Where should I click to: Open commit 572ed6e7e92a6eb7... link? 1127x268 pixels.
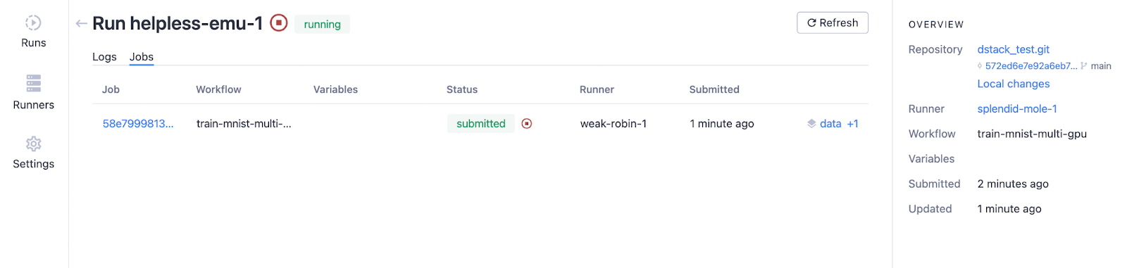[x=1031, y=66]
